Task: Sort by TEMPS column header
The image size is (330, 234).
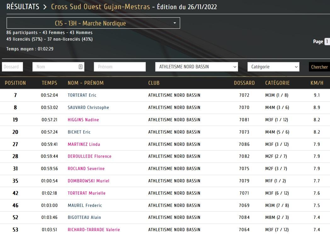Action: point(49,83)
